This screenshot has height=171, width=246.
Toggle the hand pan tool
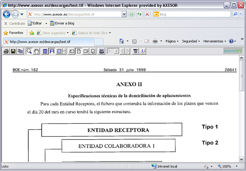pos(36,51)
